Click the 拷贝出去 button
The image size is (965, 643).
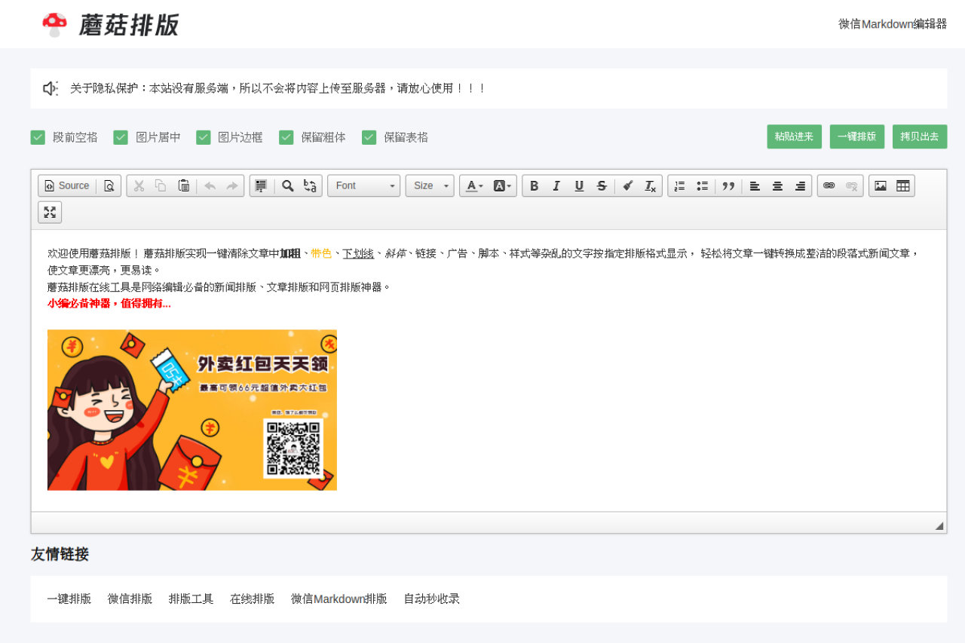tap(920, 136)
